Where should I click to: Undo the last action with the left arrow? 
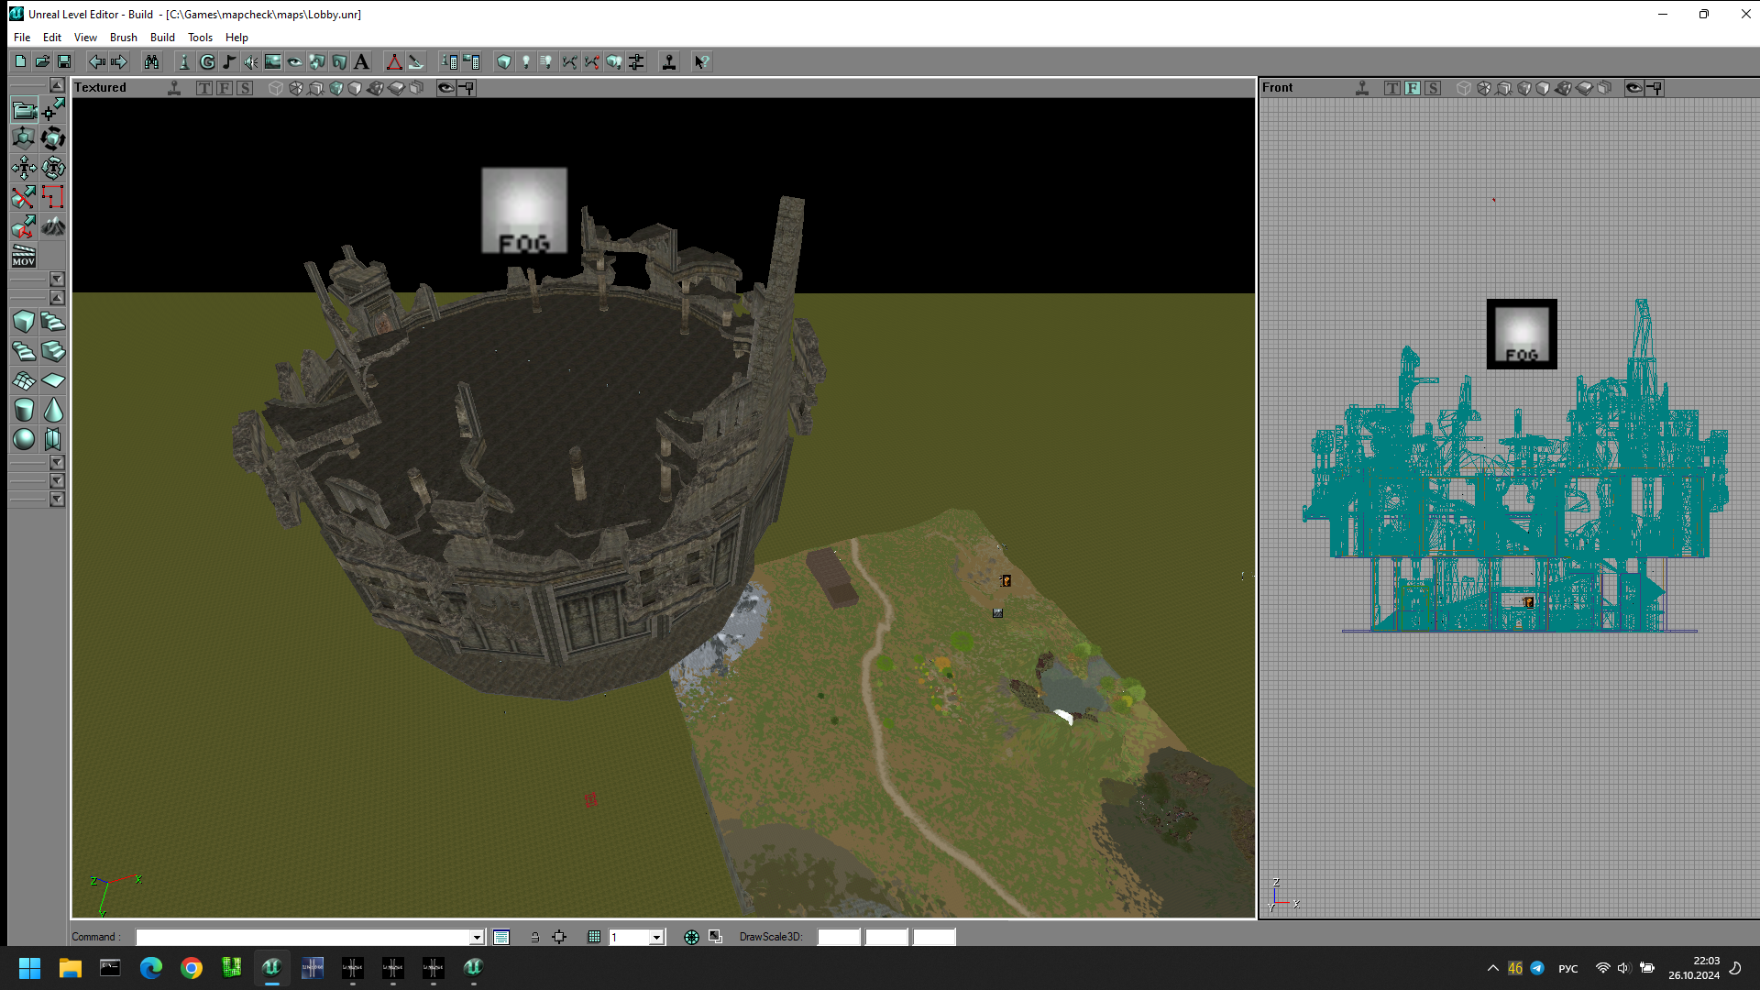pos(96,61)
